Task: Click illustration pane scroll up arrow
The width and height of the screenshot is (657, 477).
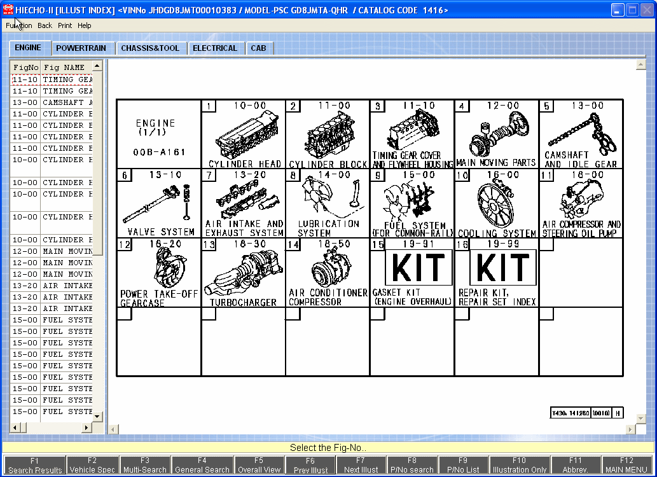Action: pos(640,66)
